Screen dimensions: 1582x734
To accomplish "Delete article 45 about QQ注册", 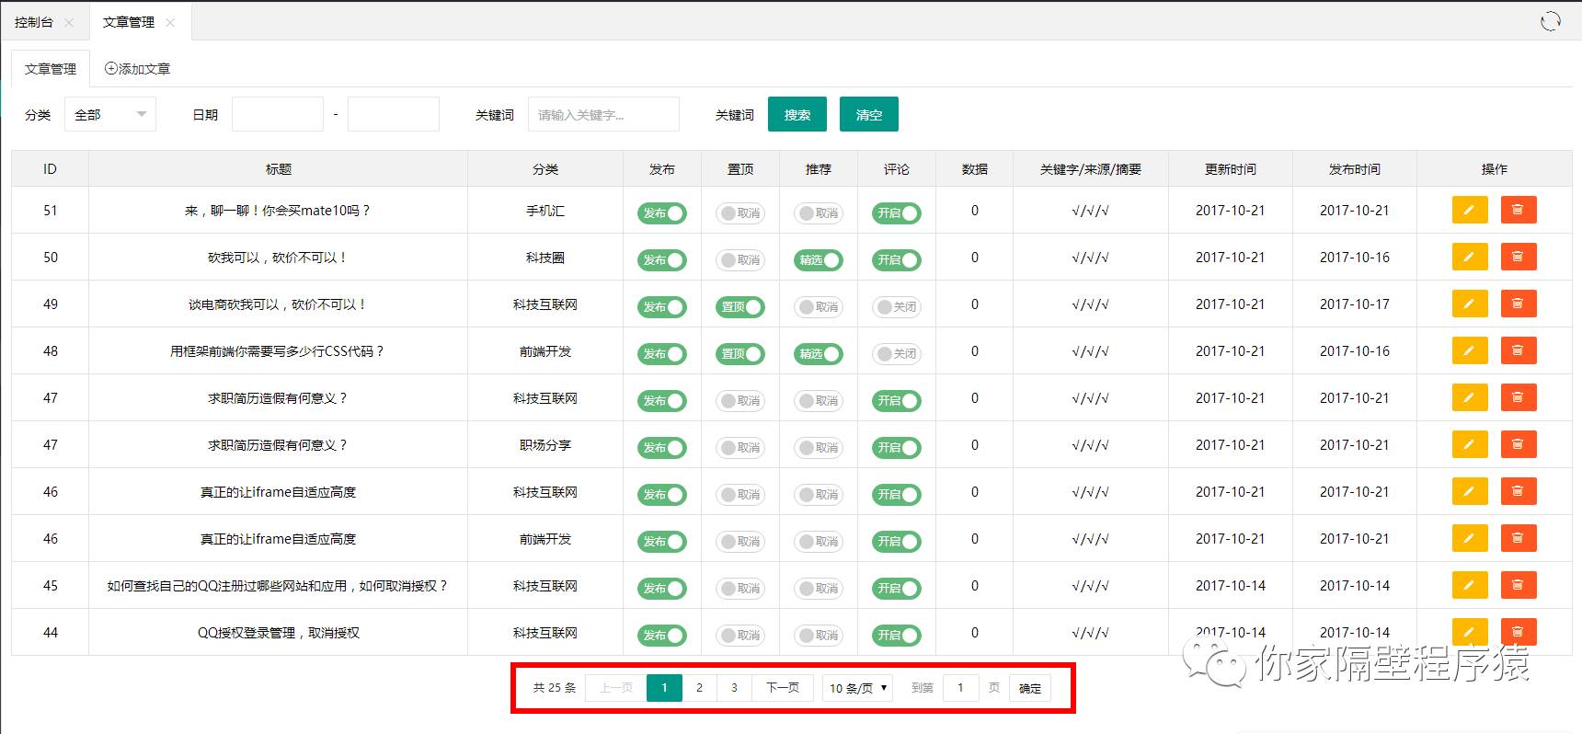I will tap(1519, 585).
